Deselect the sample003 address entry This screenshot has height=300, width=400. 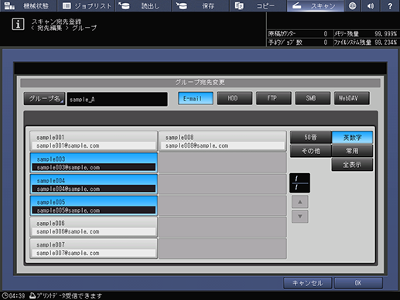tap(94, 162)
